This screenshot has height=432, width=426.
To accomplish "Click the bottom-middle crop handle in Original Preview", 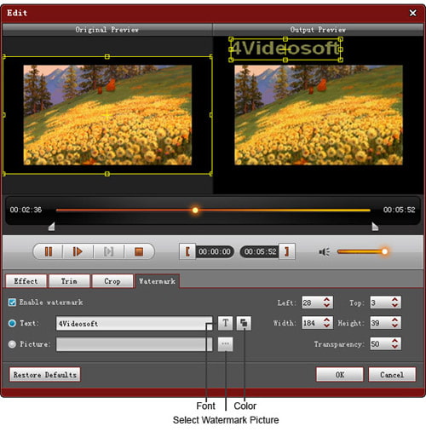I will point(107,174).
